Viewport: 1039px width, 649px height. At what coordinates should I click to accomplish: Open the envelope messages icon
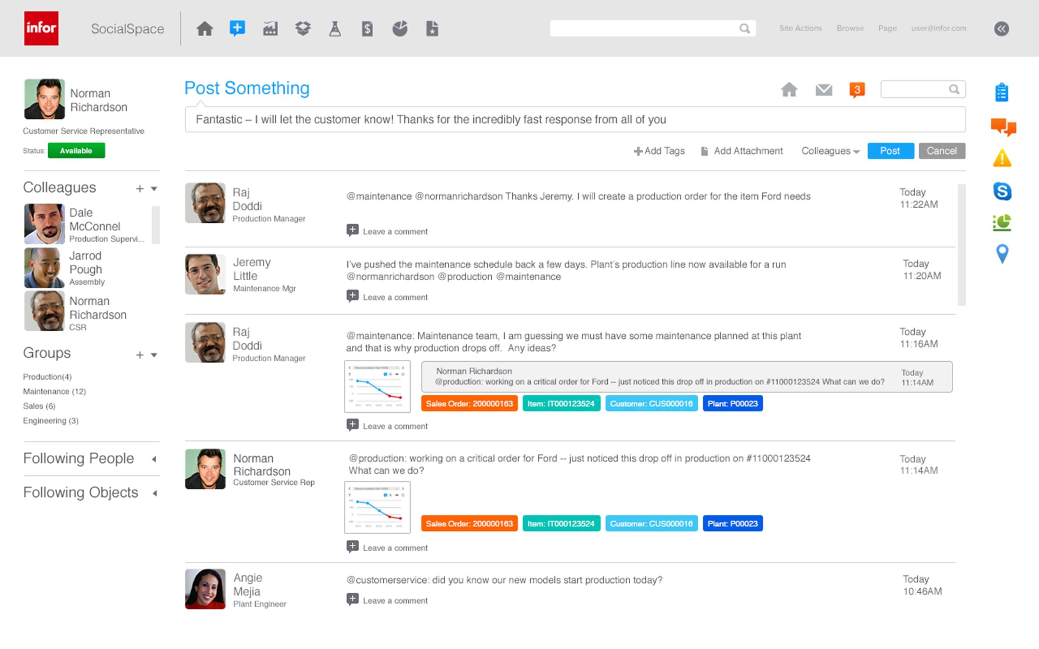point(824,90)
